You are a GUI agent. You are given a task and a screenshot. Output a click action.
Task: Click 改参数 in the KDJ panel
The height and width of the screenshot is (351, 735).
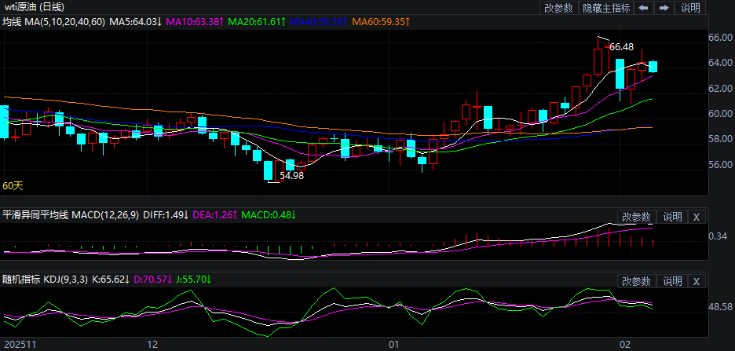637,281
